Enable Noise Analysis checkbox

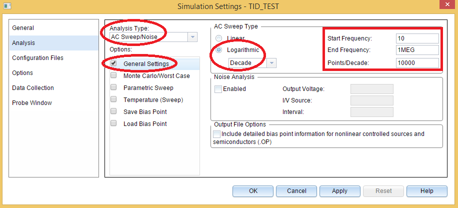218,89
